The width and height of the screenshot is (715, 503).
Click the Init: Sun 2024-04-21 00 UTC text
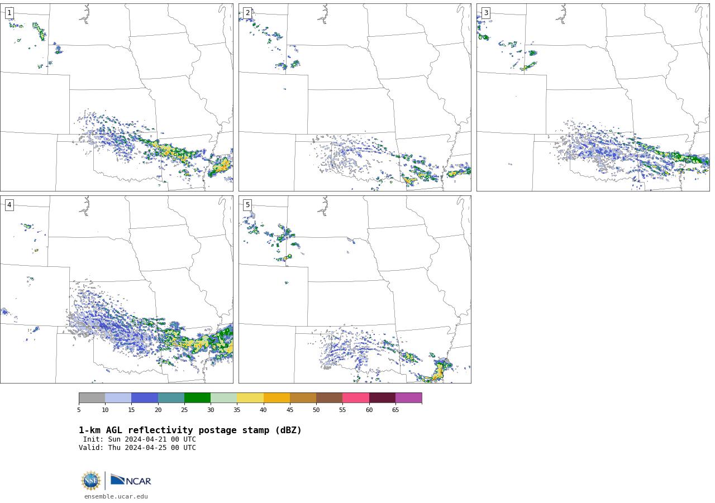pos(140,439)
